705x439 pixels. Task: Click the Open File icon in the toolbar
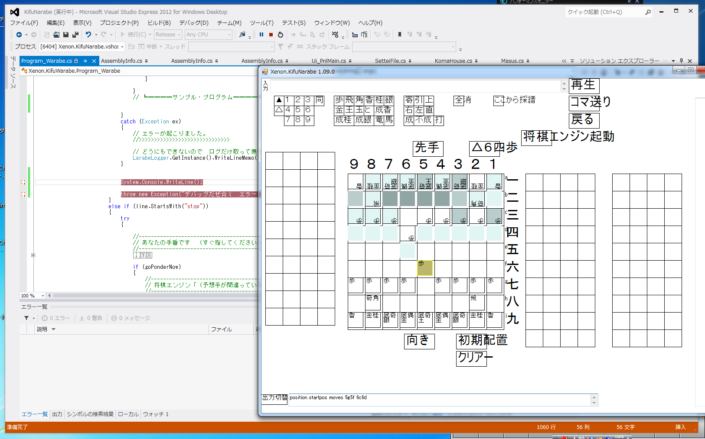click(56, 35)
